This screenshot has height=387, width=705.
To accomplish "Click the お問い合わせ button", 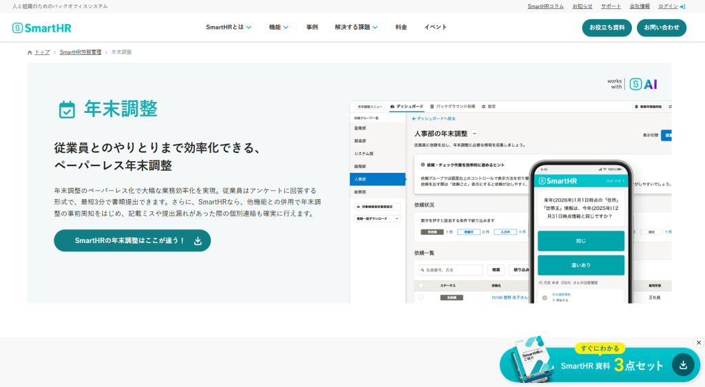I will (662, 28).
